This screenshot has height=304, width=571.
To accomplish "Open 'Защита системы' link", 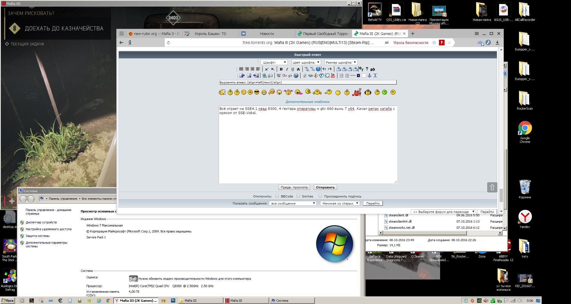I will click(38, 236).
